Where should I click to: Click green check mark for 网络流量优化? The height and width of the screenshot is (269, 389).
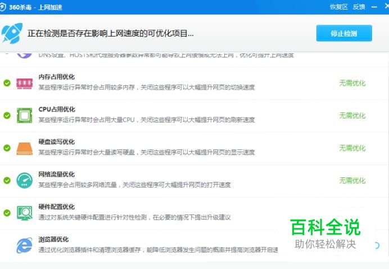click(7, 180)
